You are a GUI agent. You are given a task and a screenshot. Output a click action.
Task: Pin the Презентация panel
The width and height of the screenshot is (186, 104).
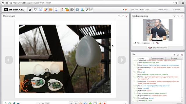click(x=119, y=16)
